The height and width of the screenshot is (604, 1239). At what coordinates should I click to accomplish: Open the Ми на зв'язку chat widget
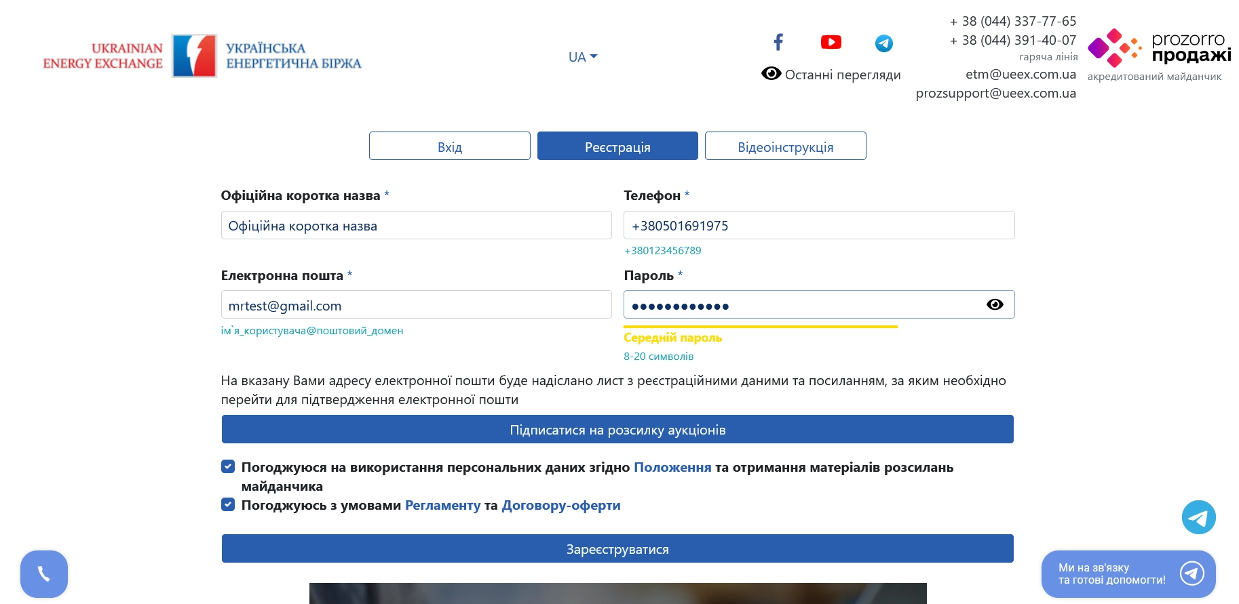tap(1128, 573)
